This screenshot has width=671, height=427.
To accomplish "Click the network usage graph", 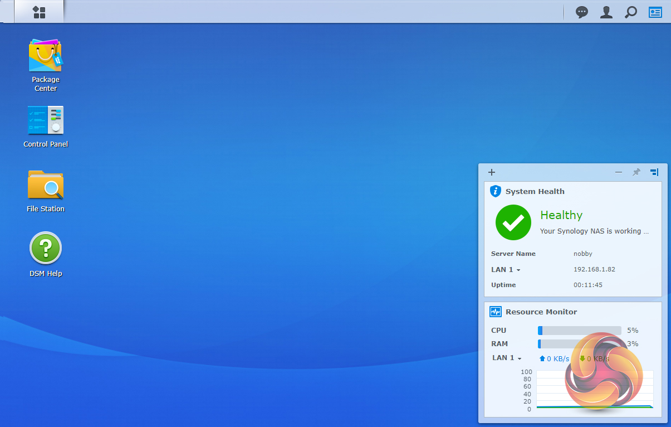I will (594, 390).
